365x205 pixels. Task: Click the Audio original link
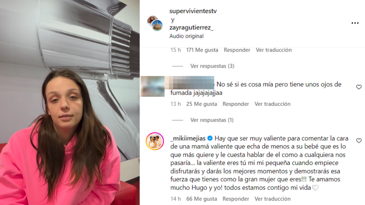pos(187,36)
